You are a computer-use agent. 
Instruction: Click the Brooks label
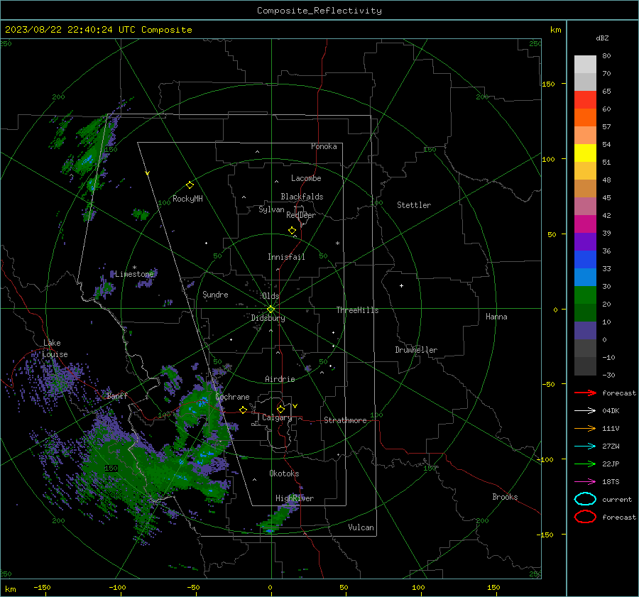505,497
